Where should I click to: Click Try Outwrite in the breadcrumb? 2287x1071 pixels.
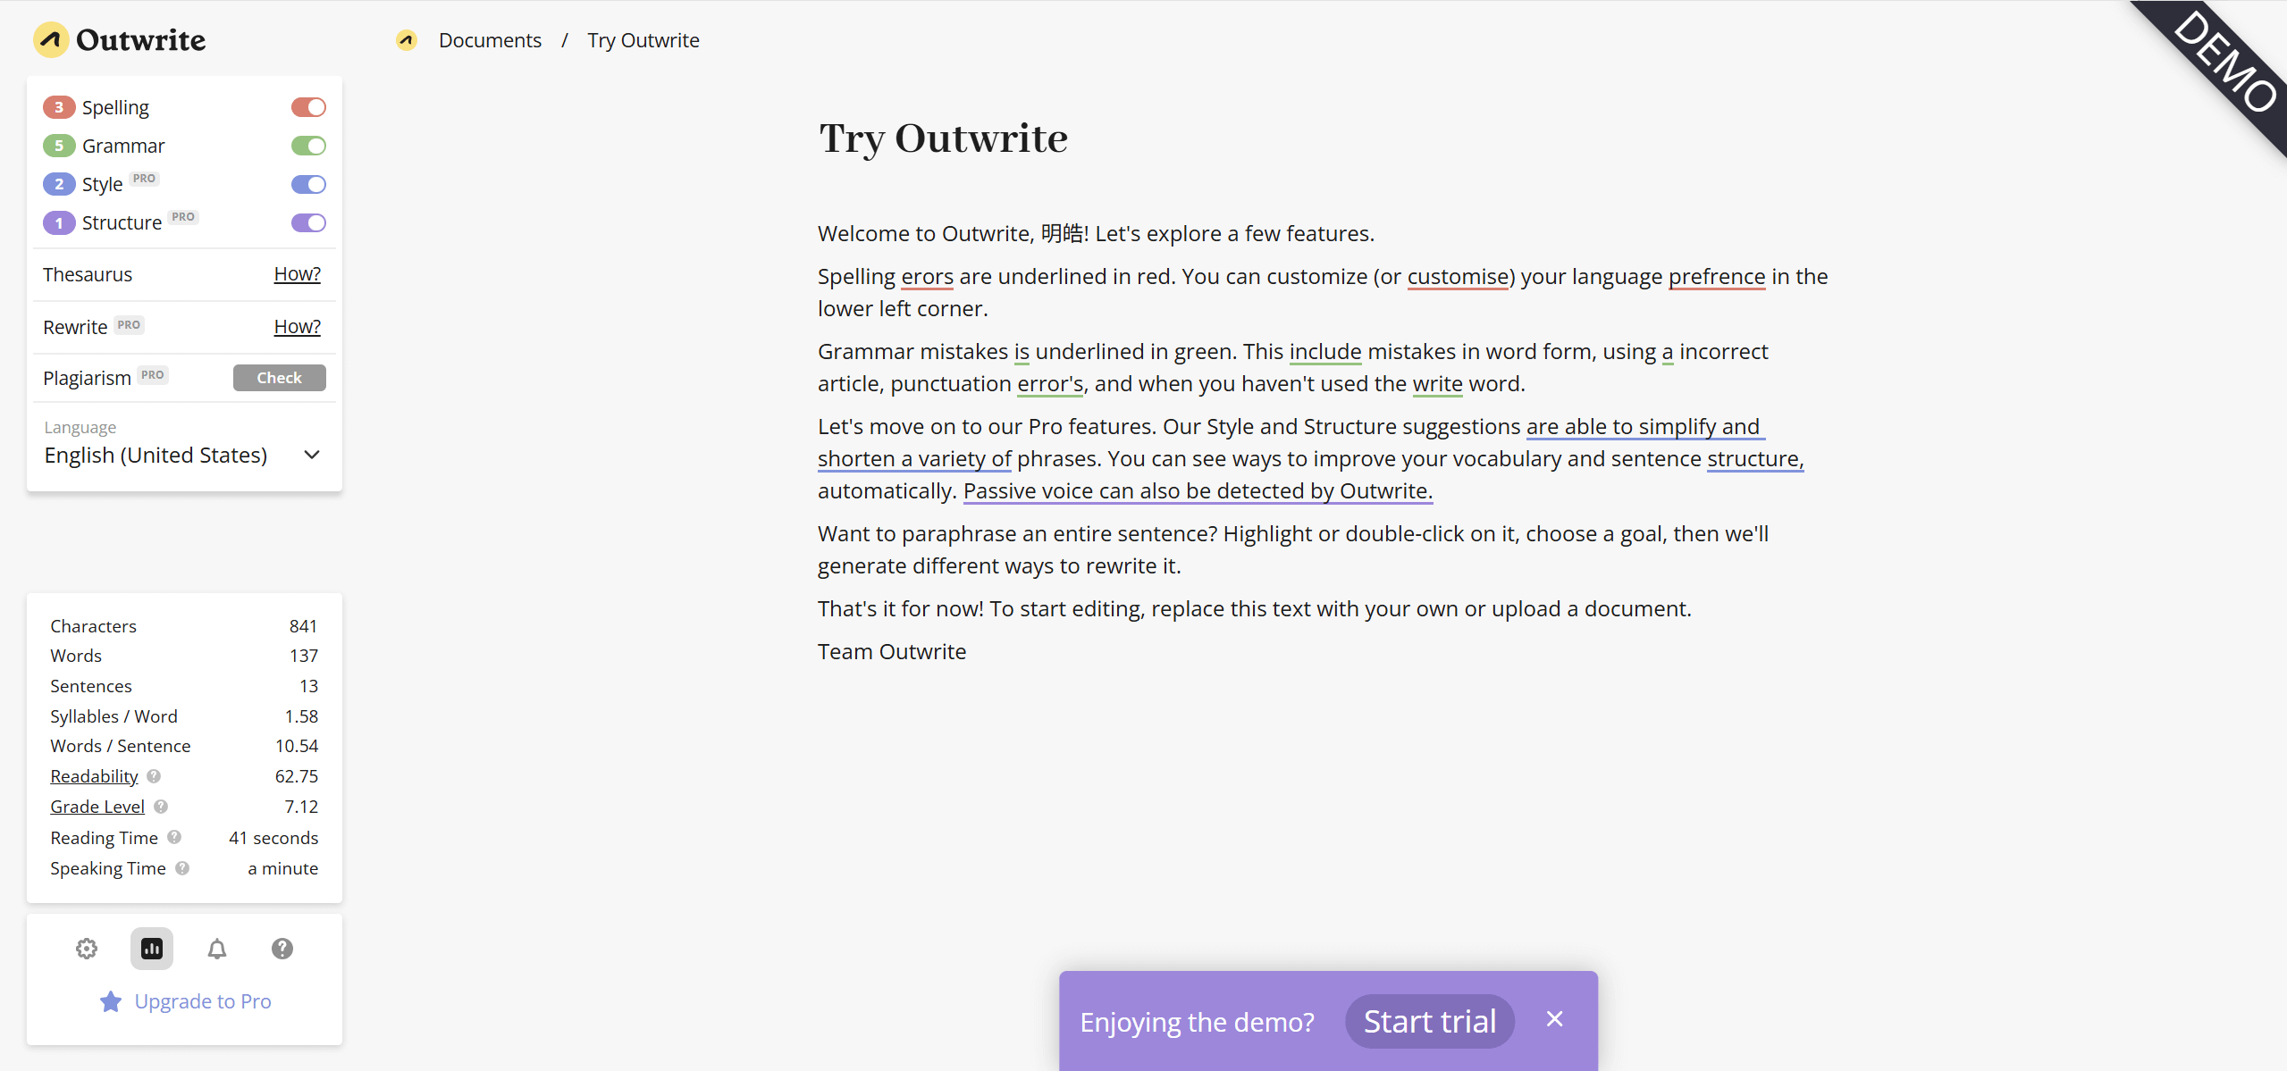click(x=643, y=40)
